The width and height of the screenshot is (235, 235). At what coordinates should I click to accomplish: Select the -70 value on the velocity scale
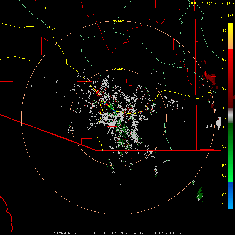223,185
